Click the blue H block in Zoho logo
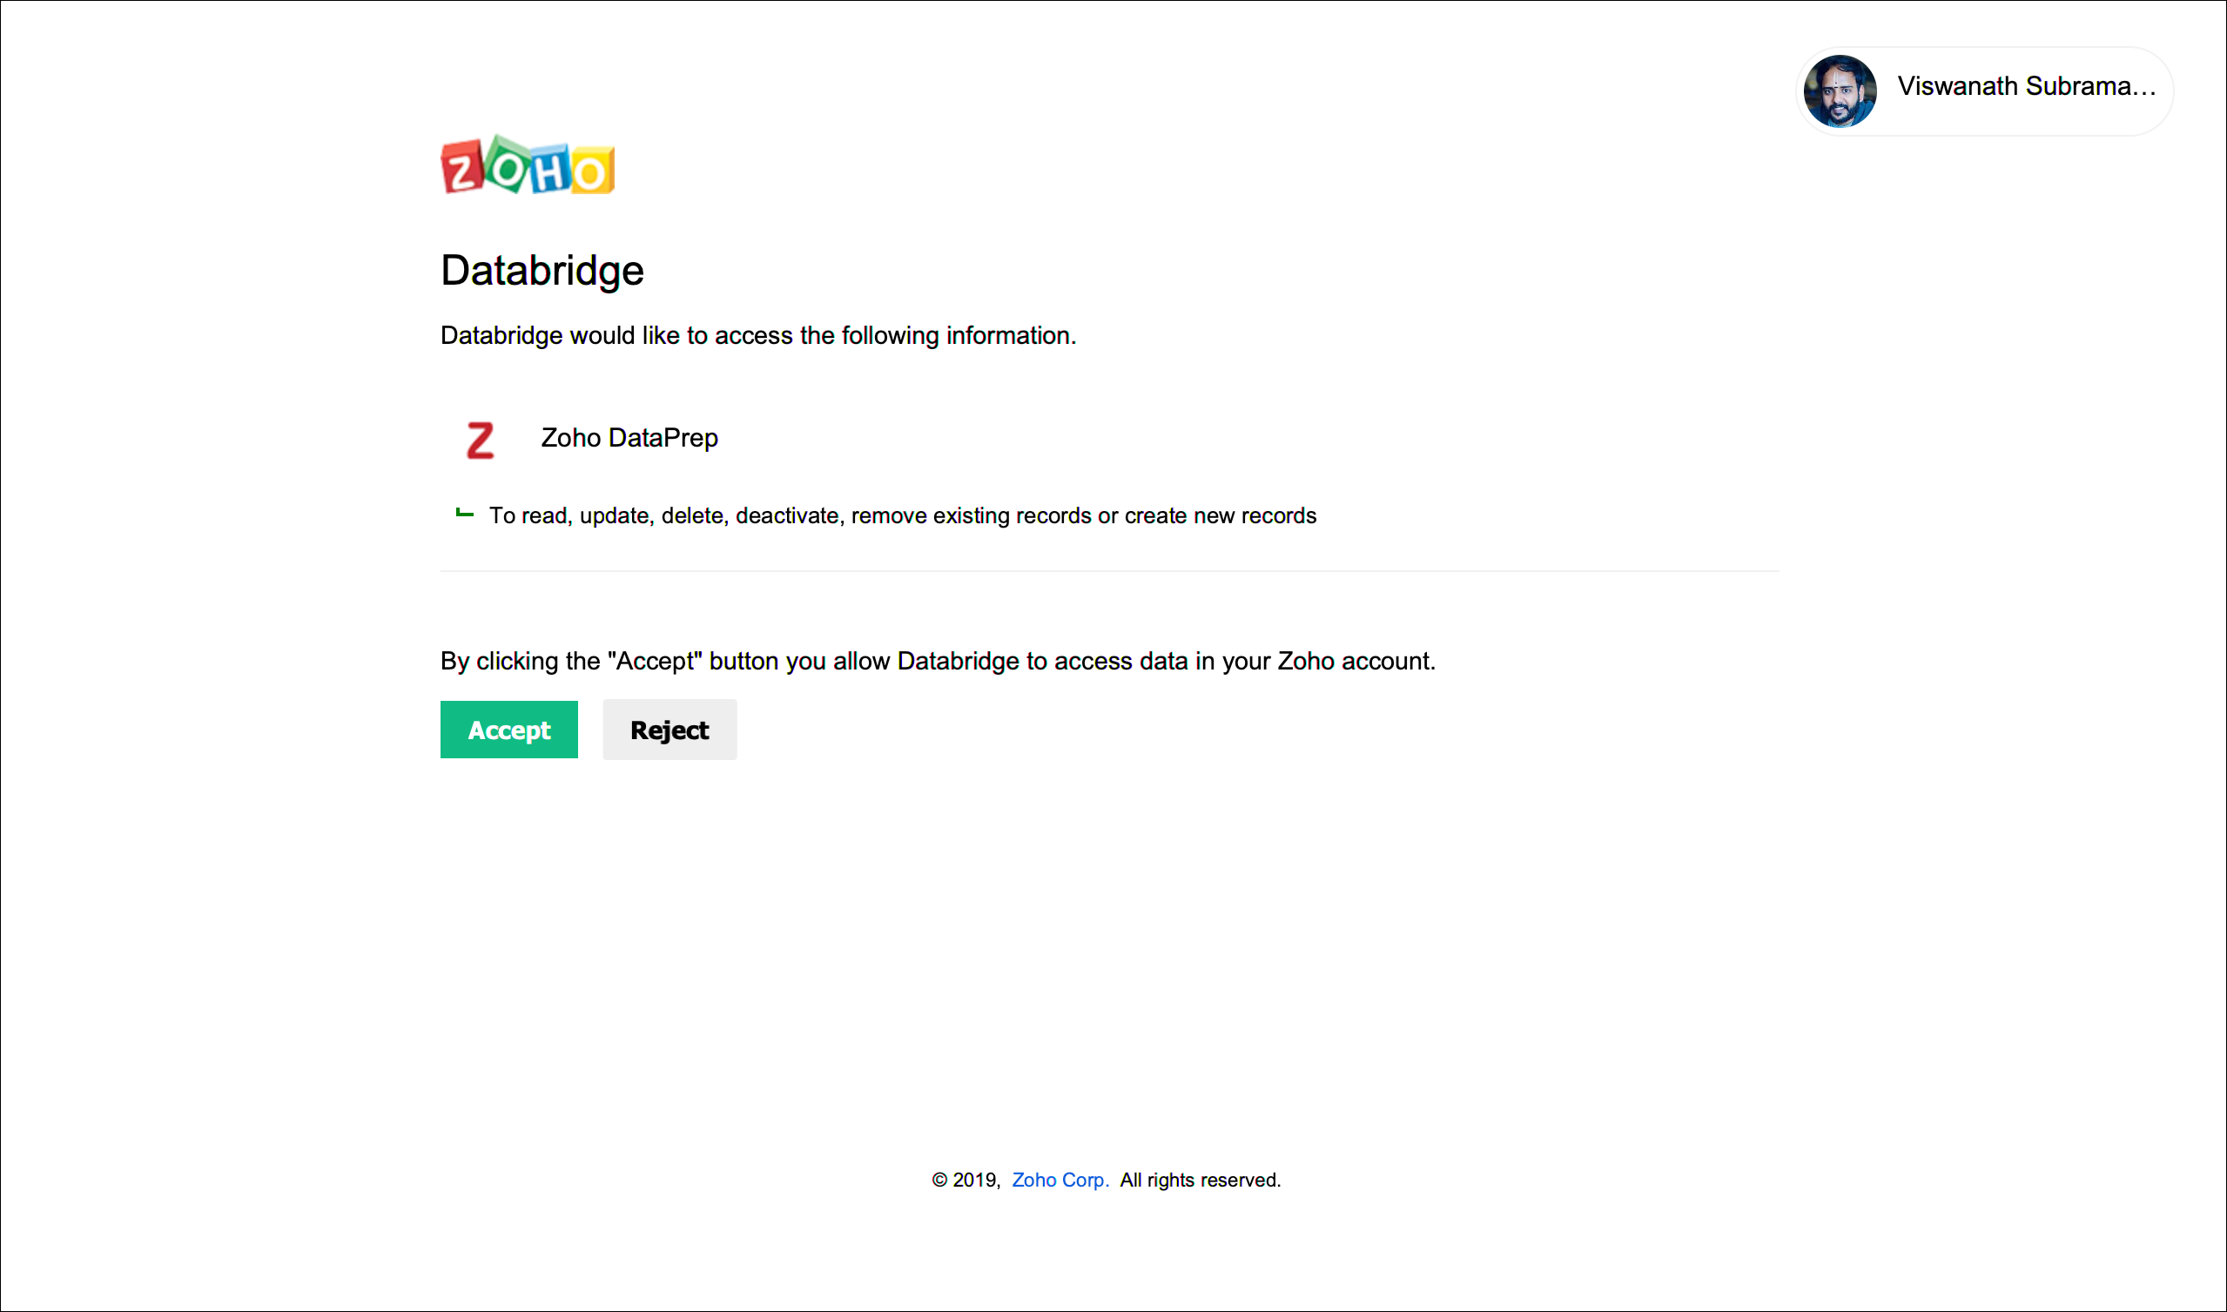The image size is (2227, 1312). pos(549,170)
